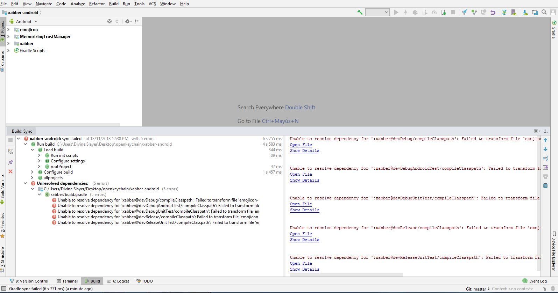Click Toggle view icon in Build panel
558x293 pixels.
coord(10,151)
